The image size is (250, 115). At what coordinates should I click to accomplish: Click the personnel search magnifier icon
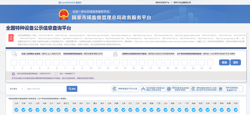point(14,54)
